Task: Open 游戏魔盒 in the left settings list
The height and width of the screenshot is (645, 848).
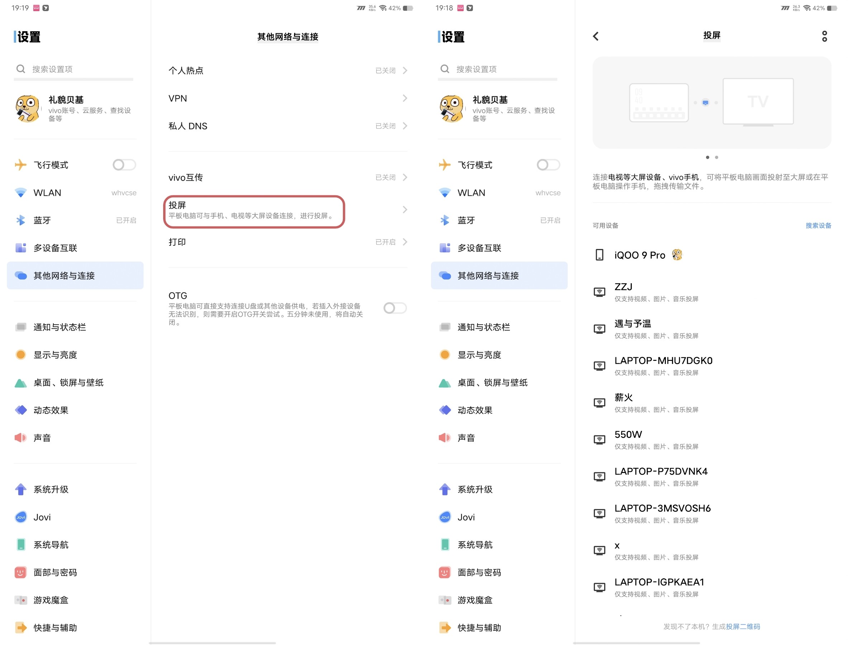Action: (x=50, y=600)
